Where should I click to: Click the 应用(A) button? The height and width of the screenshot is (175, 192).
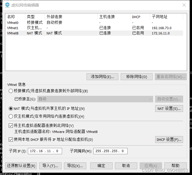151,166
